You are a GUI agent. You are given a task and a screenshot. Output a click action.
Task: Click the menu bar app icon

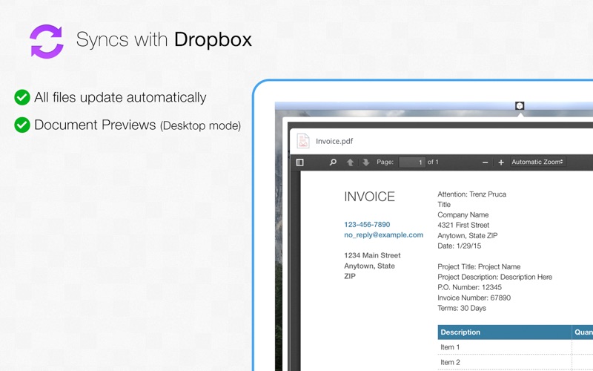[520, 105]
